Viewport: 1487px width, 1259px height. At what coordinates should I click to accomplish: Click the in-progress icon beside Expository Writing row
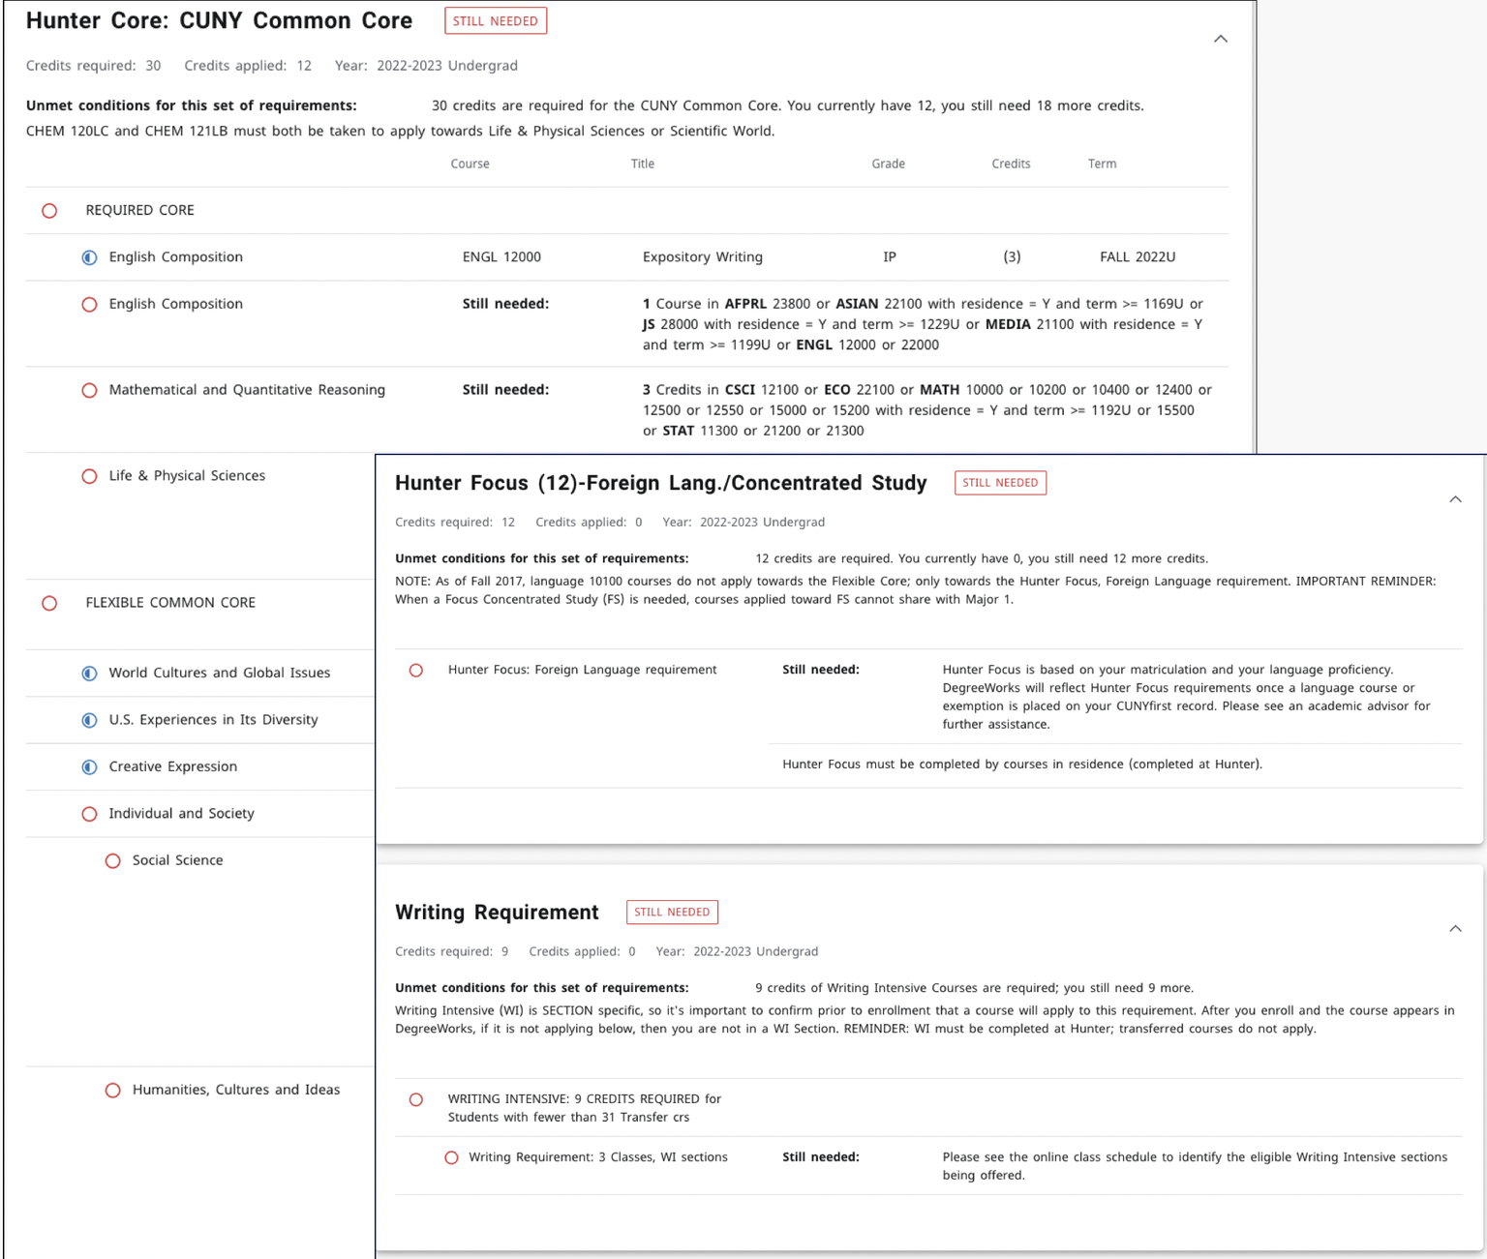point(89,257)
